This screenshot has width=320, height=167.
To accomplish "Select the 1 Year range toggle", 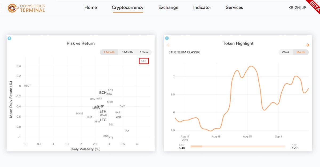I will 144,52.
